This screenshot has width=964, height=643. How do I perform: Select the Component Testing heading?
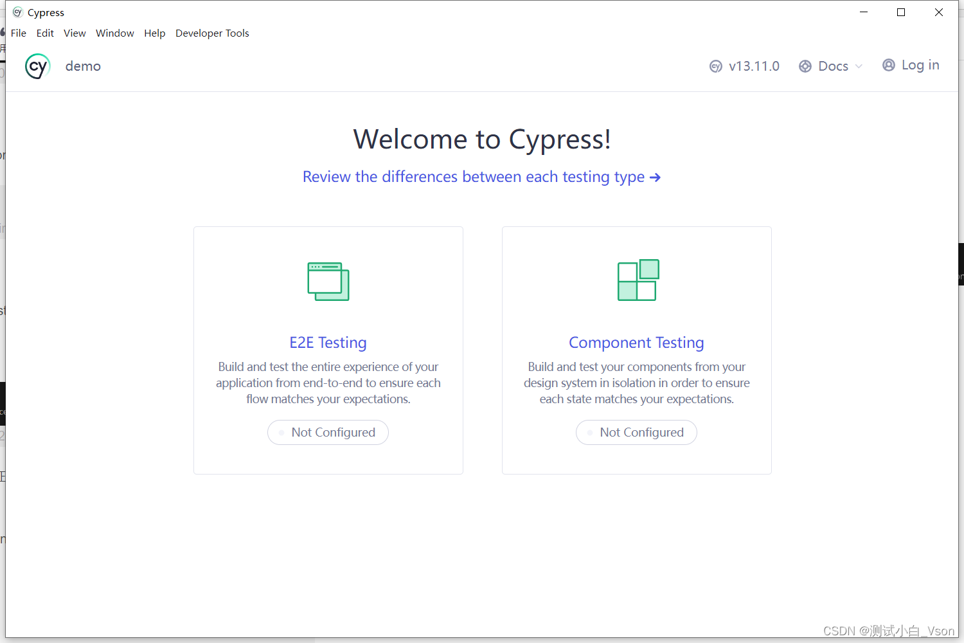coord(636,343)
